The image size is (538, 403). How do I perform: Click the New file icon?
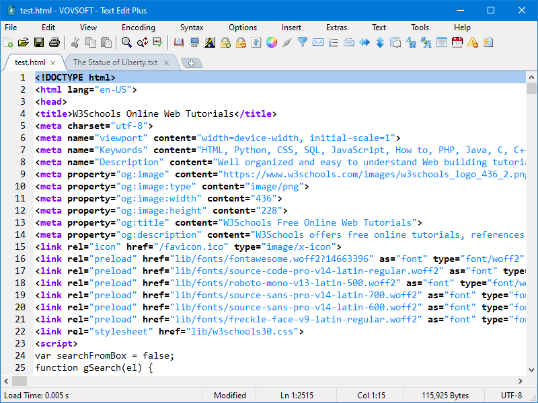tap(8, 42)
